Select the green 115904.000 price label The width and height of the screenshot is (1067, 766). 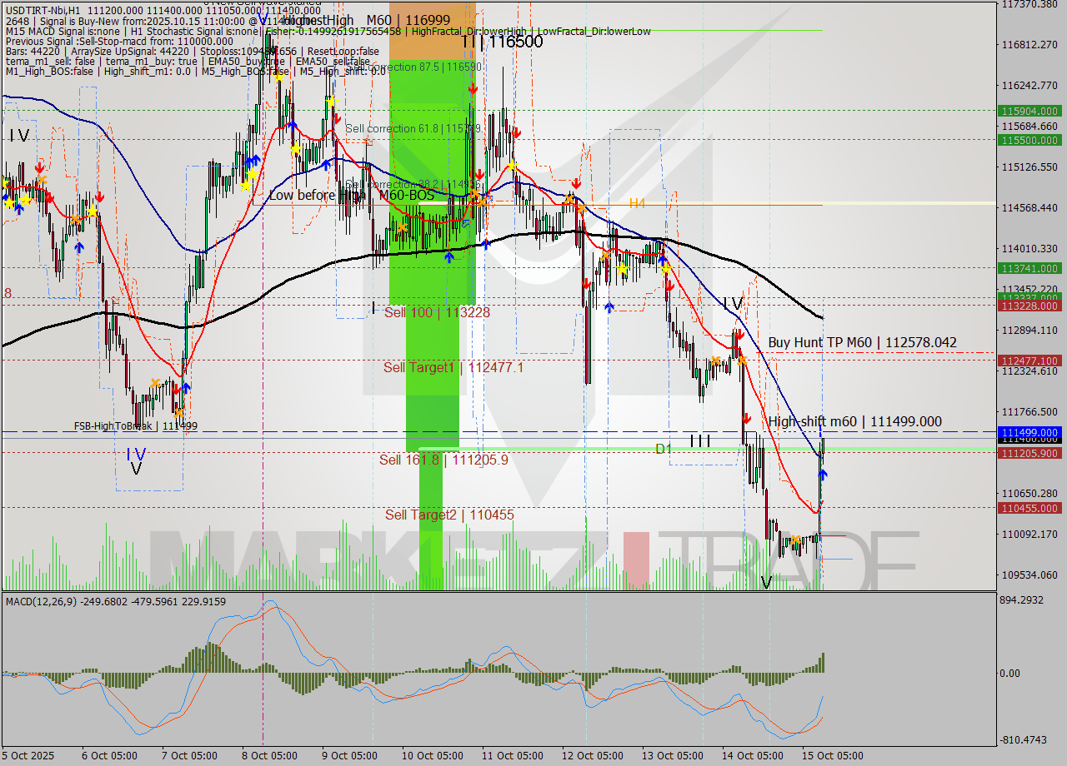(x=1031, y=110)
